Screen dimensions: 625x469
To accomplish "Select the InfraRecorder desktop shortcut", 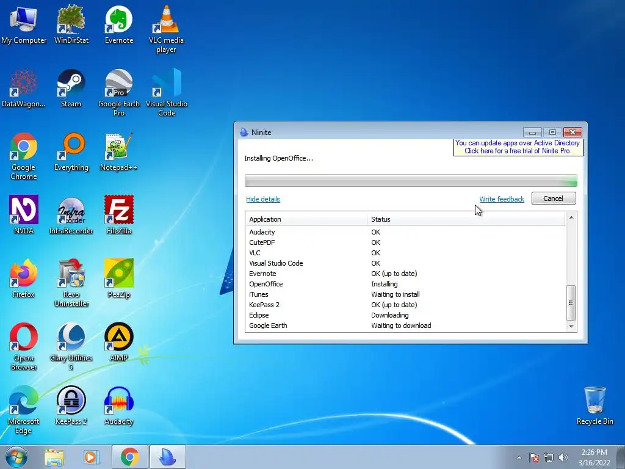I will point(71,215).
